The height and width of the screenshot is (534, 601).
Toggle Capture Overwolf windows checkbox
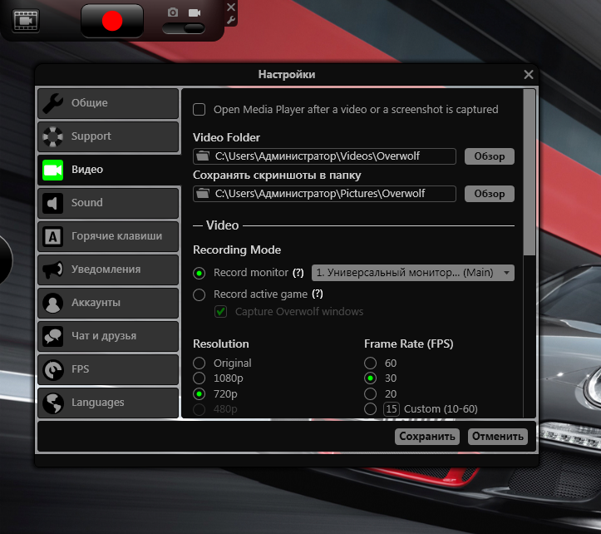[x=221, y=311]
